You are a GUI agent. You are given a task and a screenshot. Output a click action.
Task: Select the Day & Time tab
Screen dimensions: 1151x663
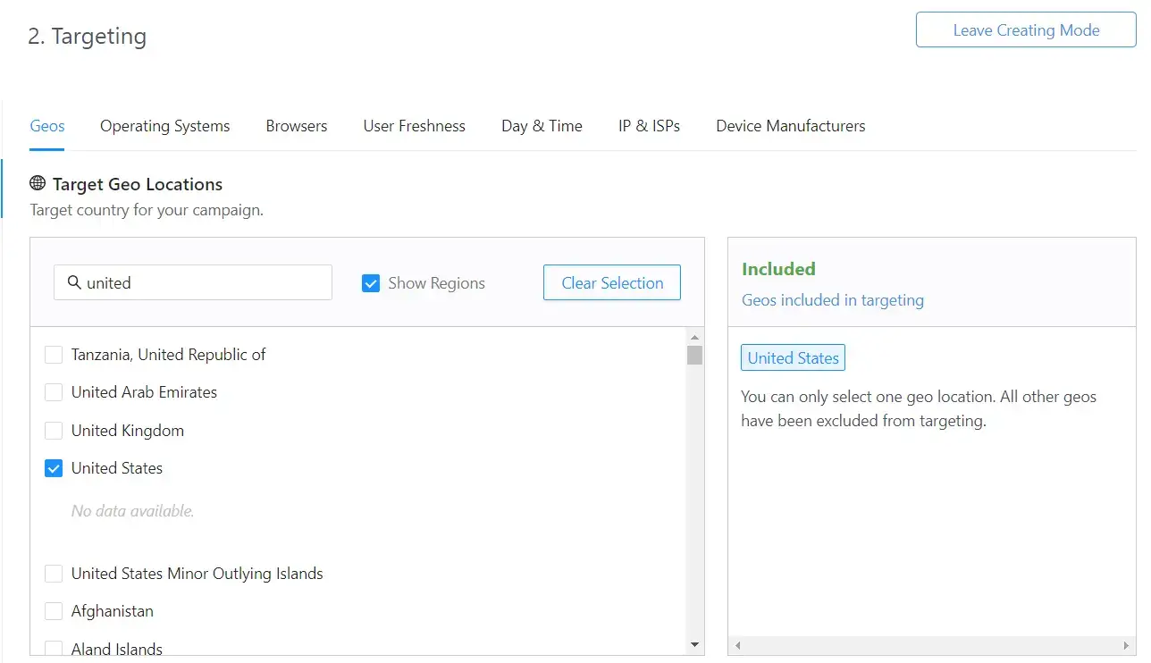click(x=542, y=126)
